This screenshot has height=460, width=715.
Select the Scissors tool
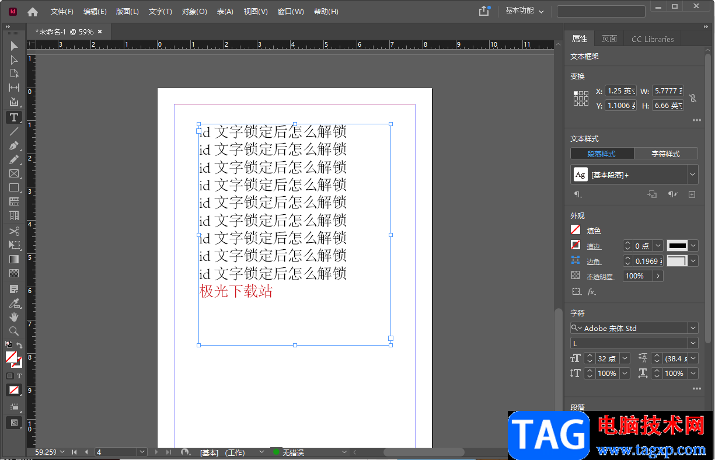(14, 231)
